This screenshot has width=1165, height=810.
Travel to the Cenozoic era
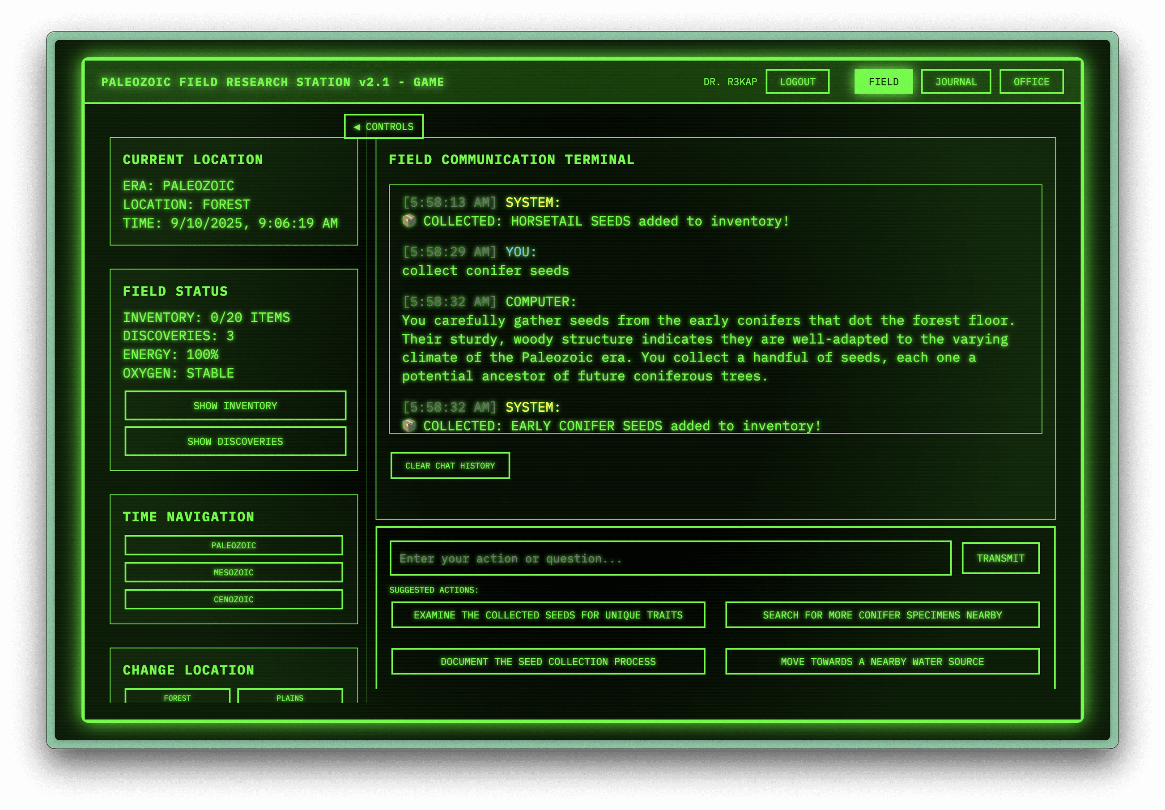[234, 599]
